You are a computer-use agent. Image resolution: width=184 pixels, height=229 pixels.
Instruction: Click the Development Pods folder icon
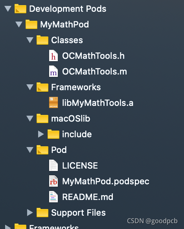click(20, 9)
